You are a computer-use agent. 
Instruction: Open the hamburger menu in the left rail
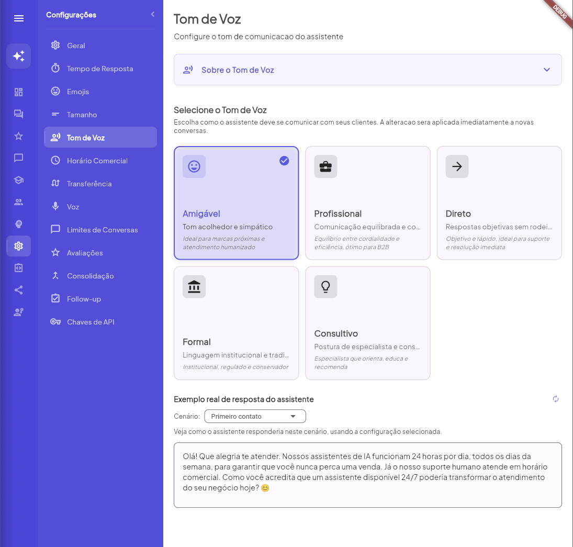[19, 18]
